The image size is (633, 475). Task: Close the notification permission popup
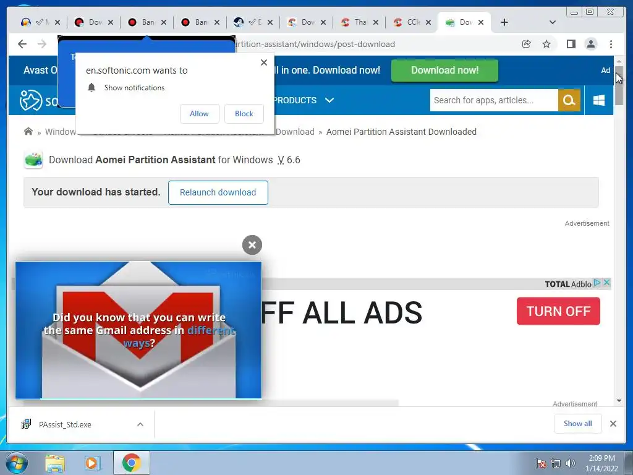263,62
